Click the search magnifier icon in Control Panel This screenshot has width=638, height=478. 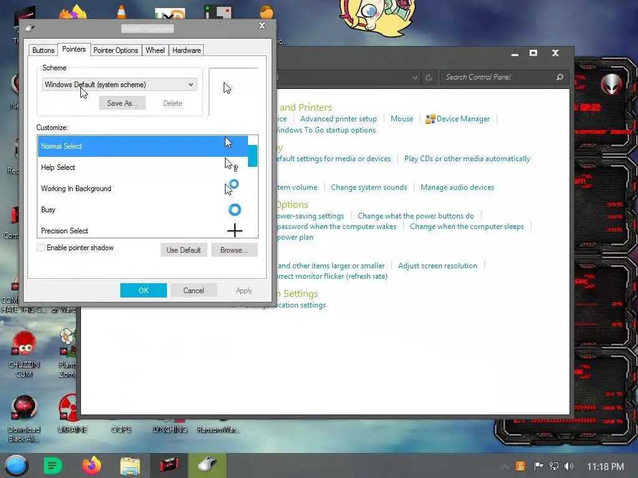click(x=560, y=77)
